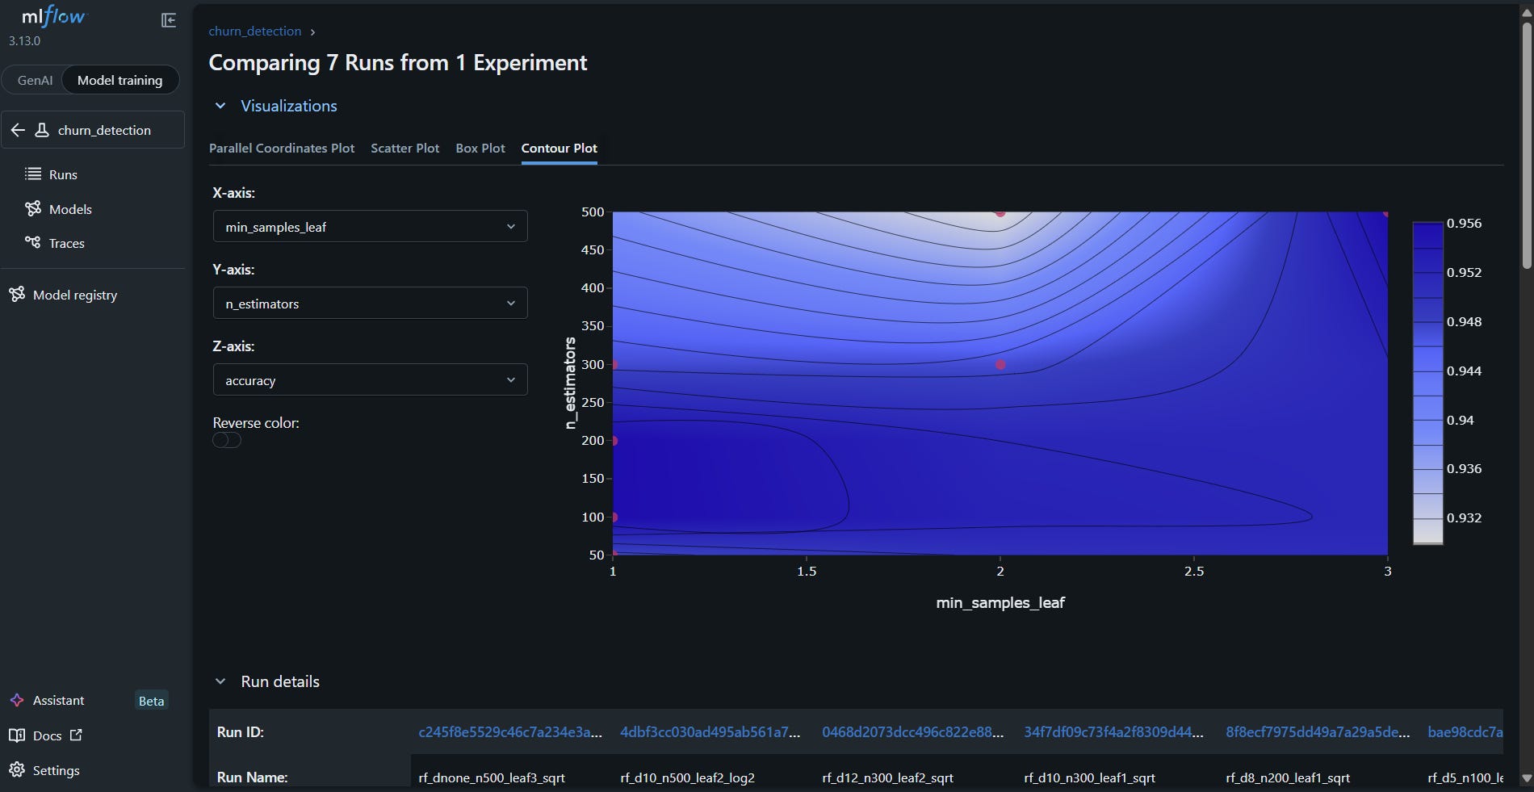This screenshot has width=1534, height=792.
Task: Open Runs list icon in sidebar
Action: (x=33, y=174)
